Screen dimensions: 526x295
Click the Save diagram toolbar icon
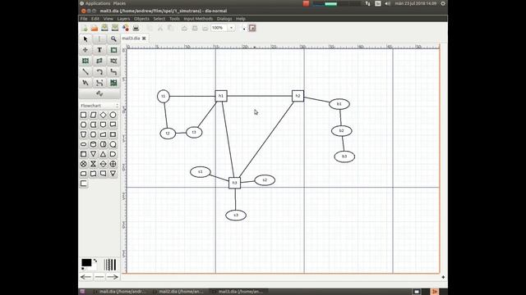pos(104,28)
